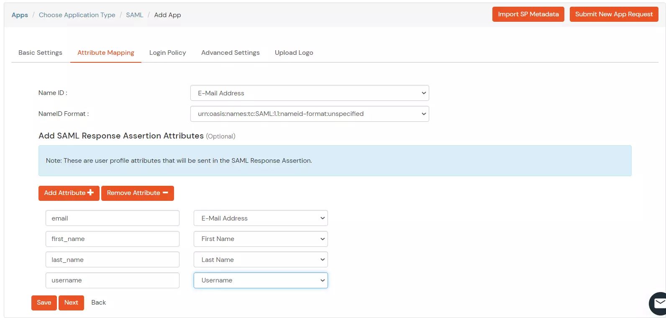Open the NameID Format dropdown
Viewport: 666px width, 318px height.
pyautogui.click(x=310, y=114)
